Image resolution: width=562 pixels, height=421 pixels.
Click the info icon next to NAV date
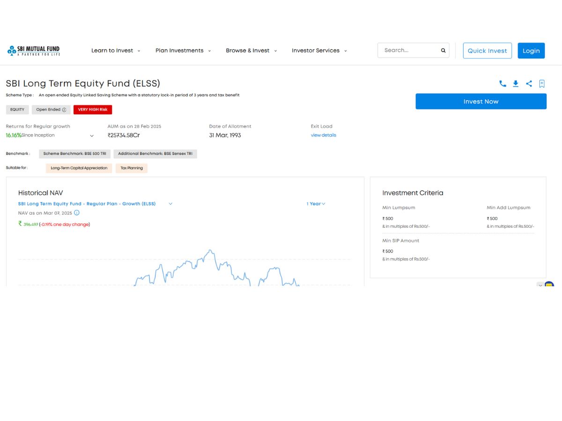pyautogui.click(x=77, y=213)
